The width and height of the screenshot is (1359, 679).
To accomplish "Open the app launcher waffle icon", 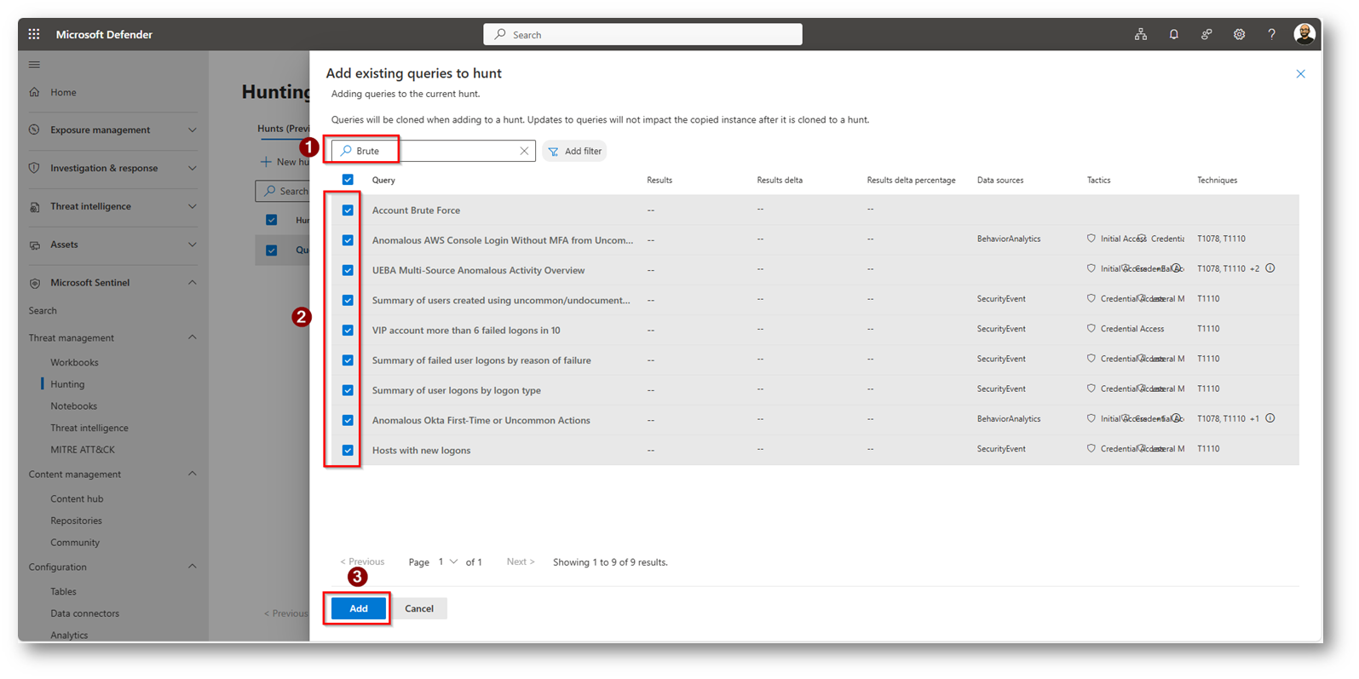I will point(34,34).
